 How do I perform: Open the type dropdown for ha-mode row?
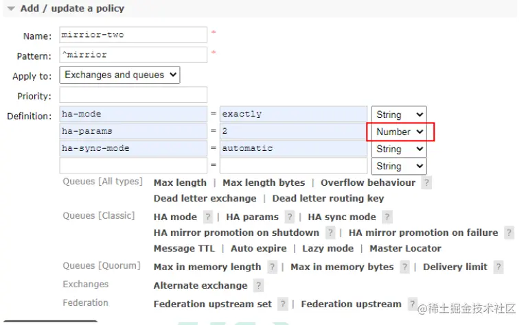pos(398,115)
